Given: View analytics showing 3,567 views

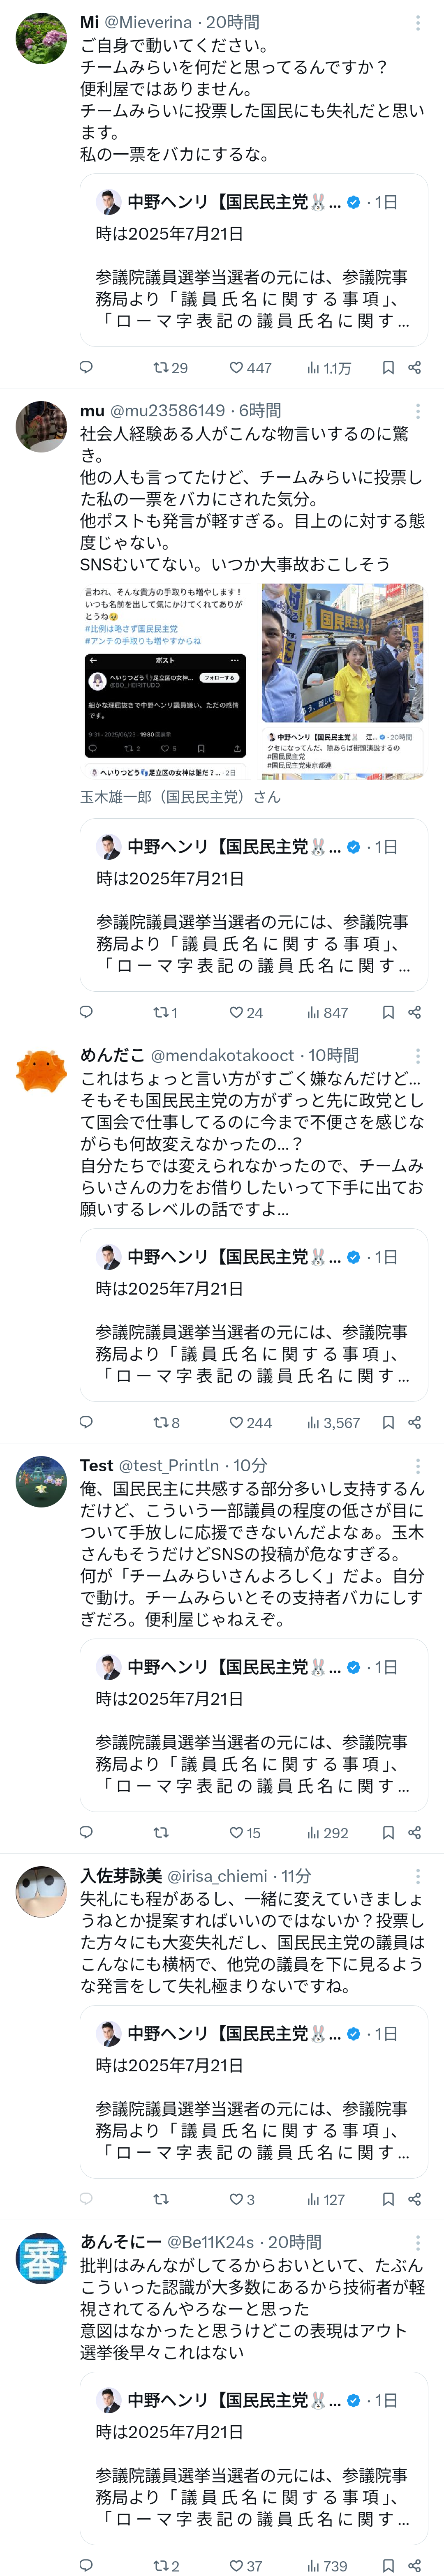Looking at the screenshot, I should (x=333, y=1423).
